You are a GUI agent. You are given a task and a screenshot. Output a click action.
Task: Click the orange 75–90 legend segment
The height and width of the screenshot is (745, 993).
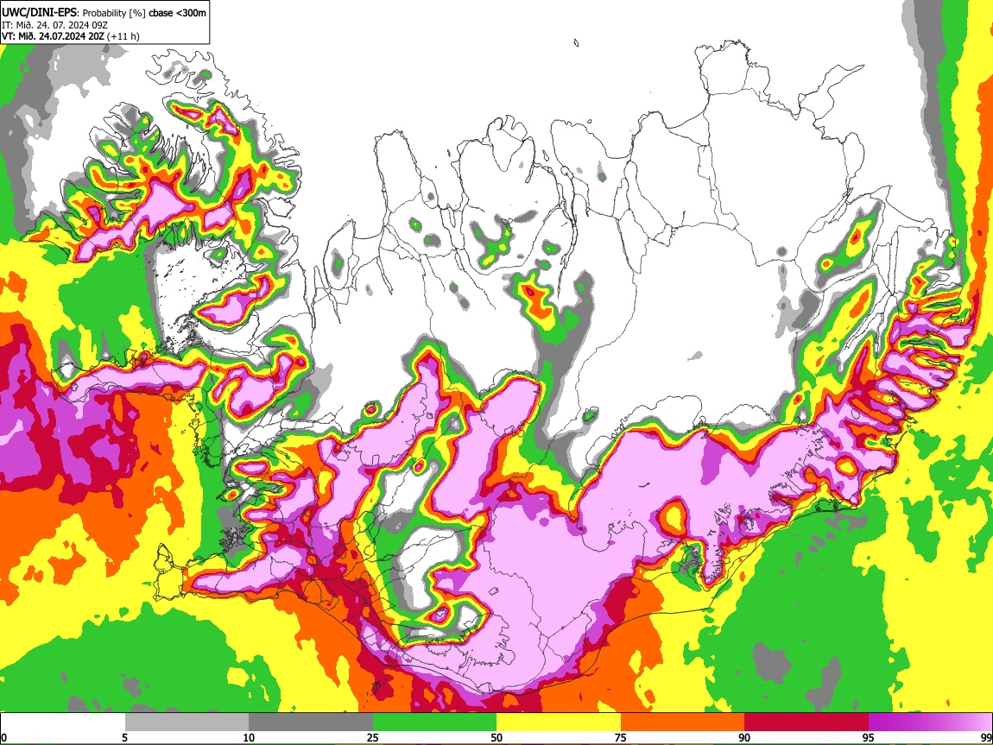click(x=683, y=723)
